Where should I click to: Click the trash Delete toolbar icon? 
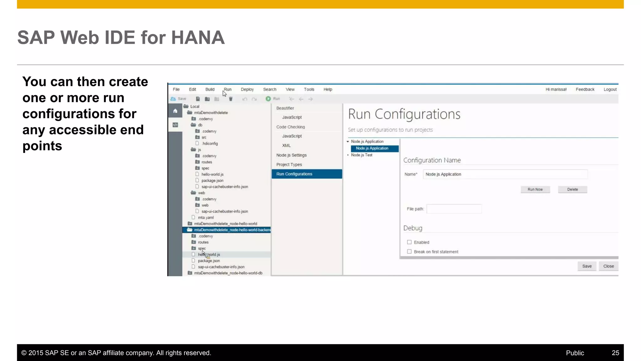pos(231,99)
